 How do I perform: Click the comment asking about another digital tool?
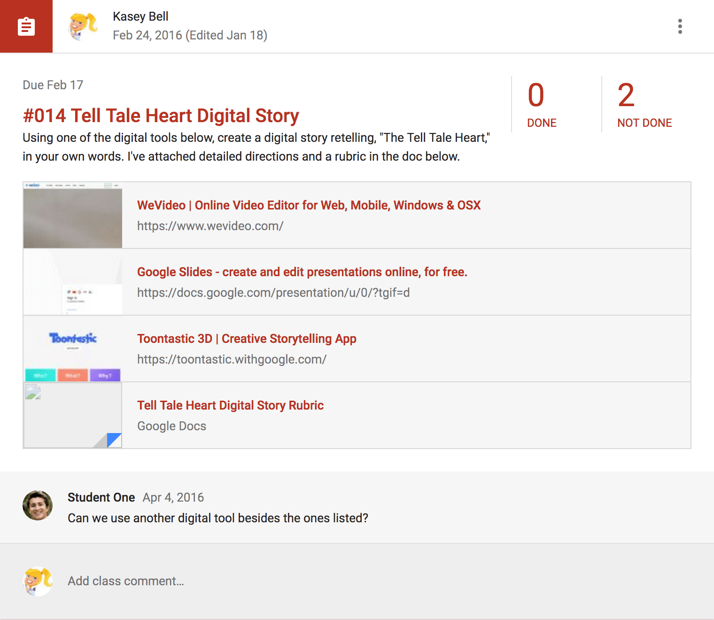click(x=218, y=518)
